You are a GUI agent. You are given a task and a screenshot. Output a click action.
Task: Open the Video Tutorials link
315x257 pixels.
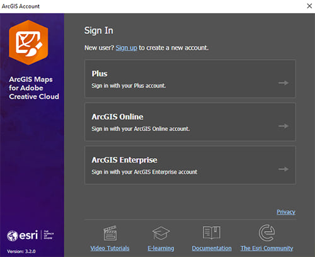[x=110, y=248]
